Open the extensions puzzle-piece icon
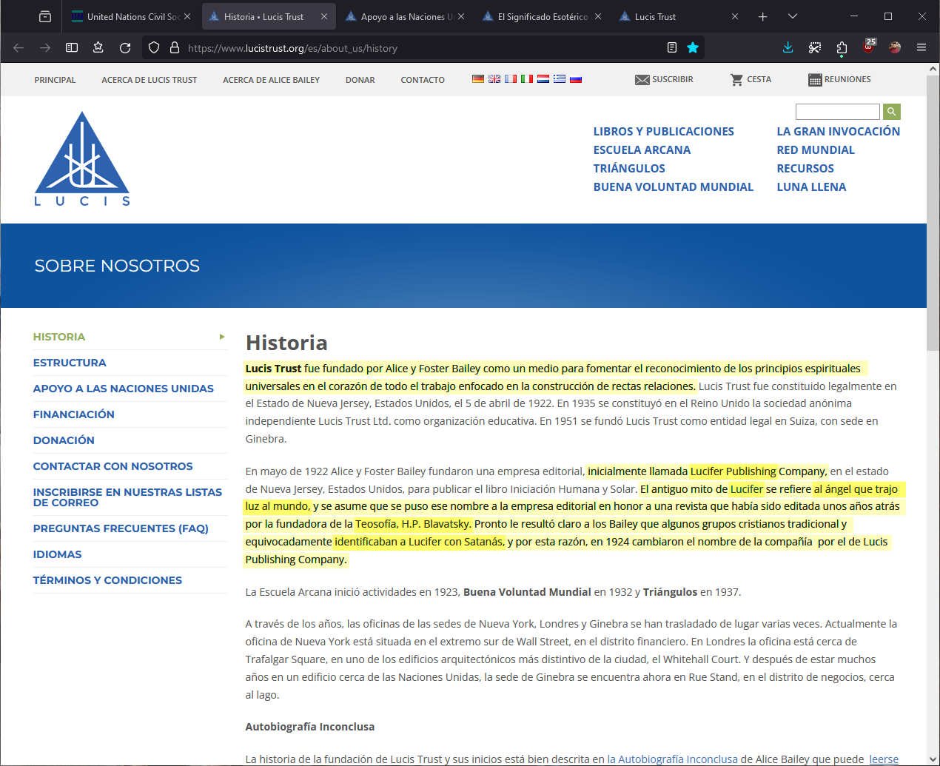This screenshot has height=766, width=940. click(842, 47)
